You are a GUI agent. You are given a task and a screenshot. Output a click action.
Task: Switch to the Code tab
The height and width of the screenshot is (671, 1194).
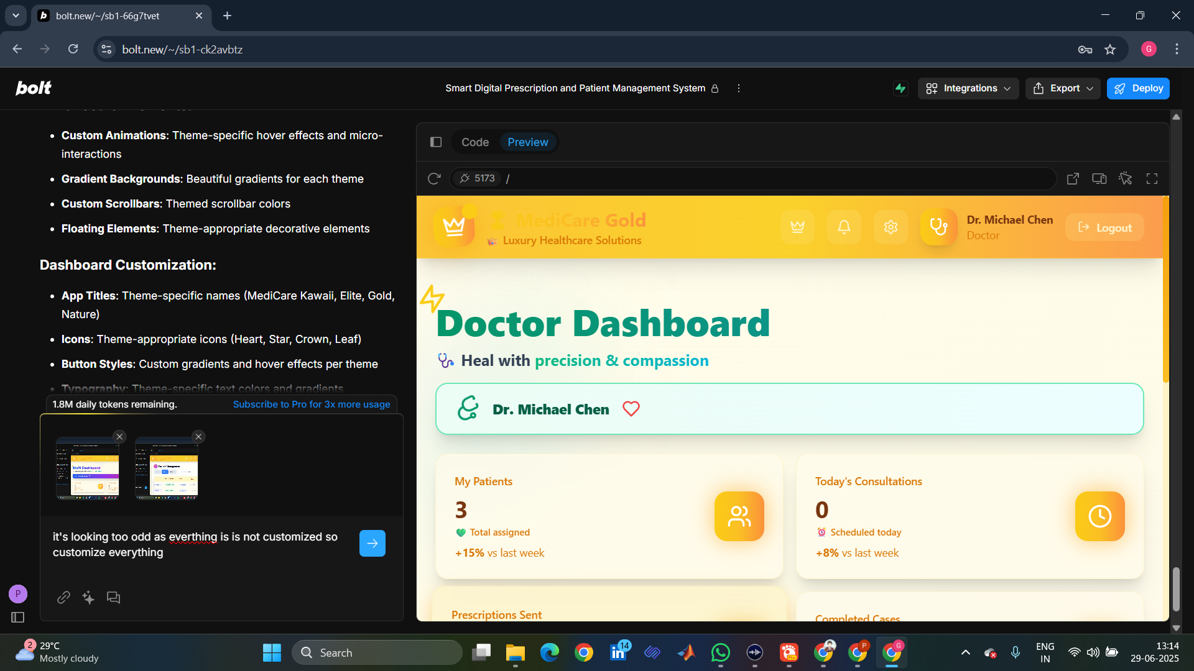(474, 142)
